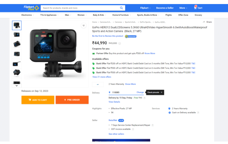Click the ADD TO CART button
Viewport: 228px width, 144px height.
(38, 100)
